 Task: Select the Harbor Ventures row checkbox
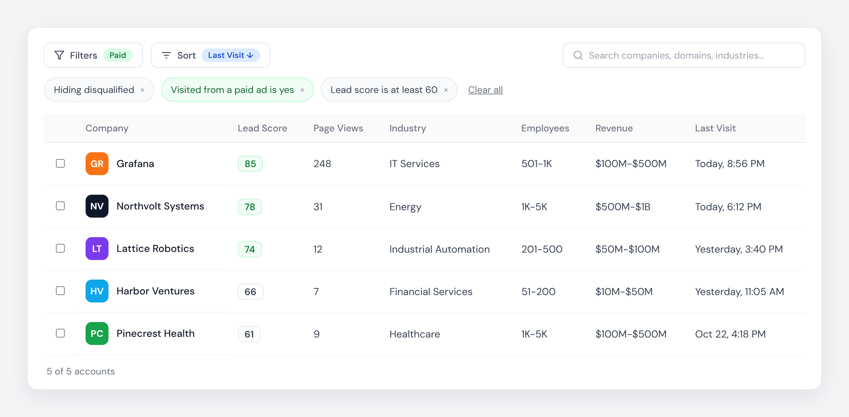tap(60, 291)
